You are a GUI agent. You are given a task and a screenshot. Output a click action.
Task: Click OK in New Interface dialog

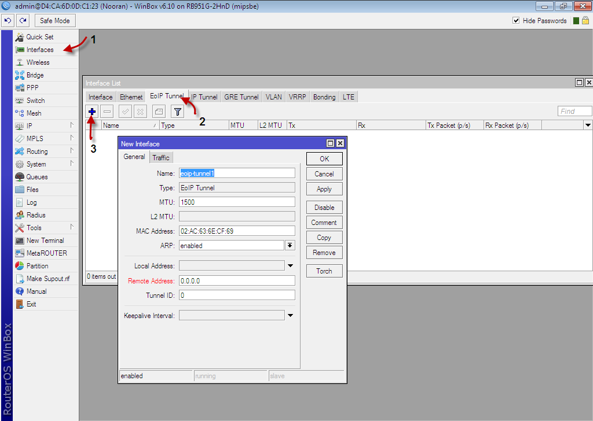click(324, 159)
